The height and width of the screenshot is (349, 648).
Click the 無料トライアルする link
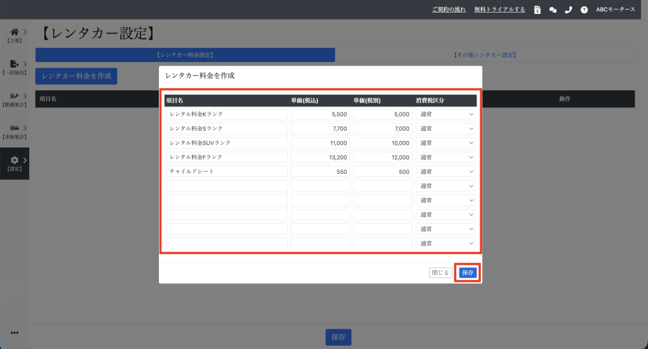click(x=499, y=9)
